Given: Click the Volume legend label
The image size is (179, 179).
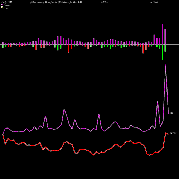Looking at the screenshot, I should (x=7, y=5).
